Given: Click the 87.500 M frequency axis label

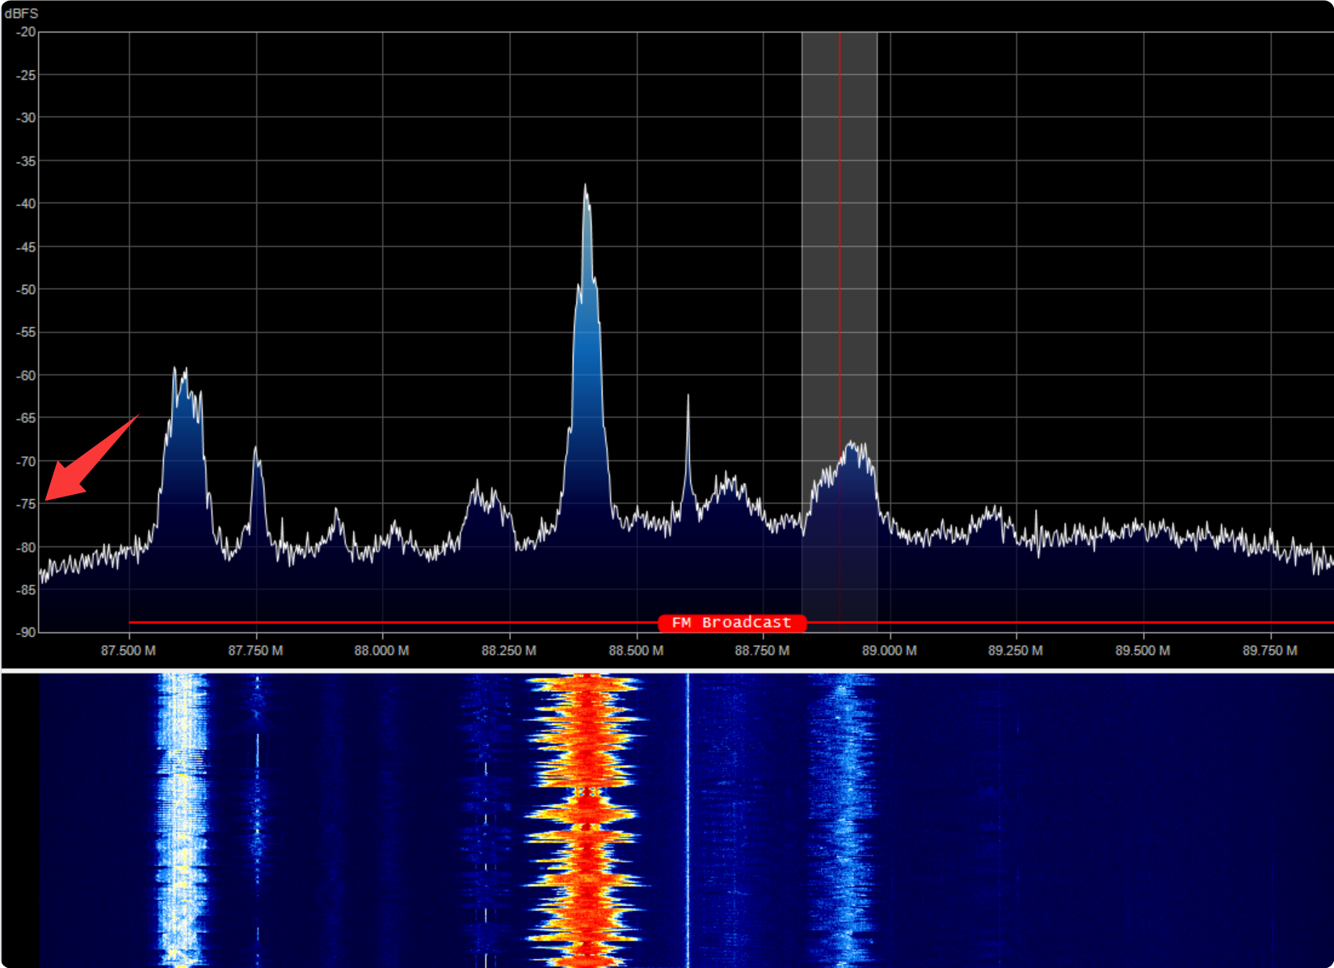Looking at the screenshot, I should click(x=128, y=651).
